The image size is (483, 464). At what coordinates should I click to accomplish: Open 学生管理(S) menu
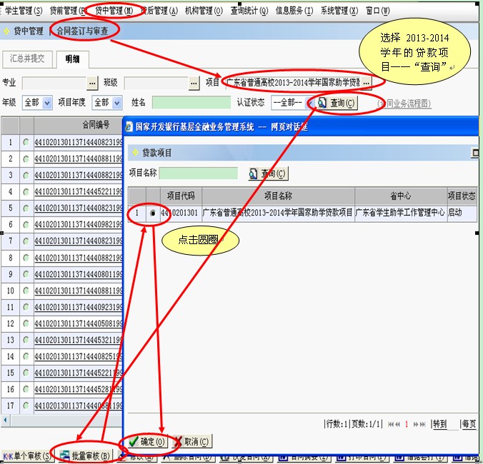click(24, 11)
